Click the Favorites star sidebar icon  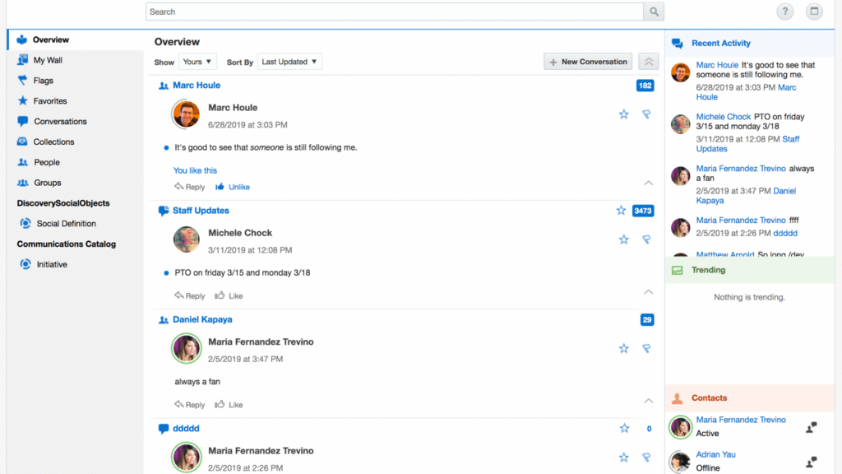coord(22,101)
